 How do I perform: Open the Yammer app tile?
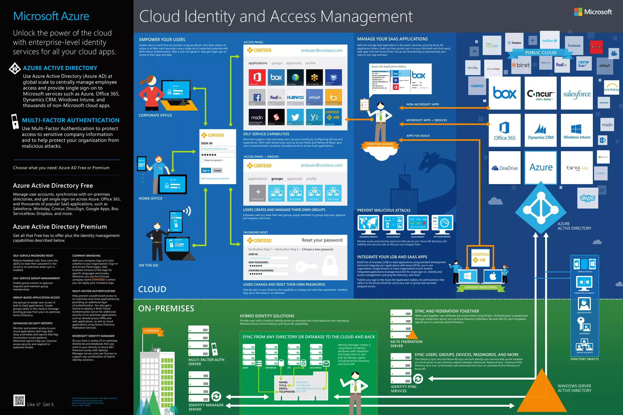314,117
